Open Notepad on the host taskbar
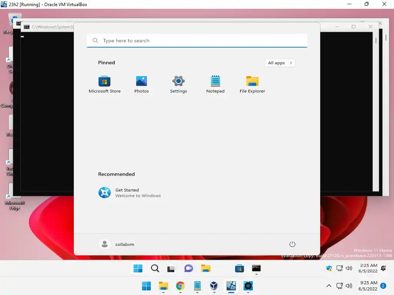This screenshot has width=394, height=295. click(x=197, y=286)
